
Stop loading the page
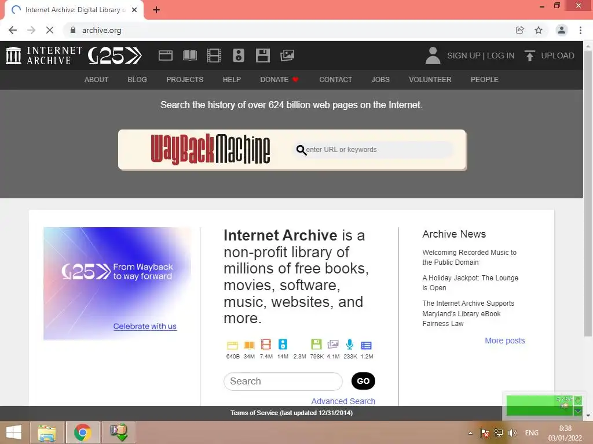point(50,30)
